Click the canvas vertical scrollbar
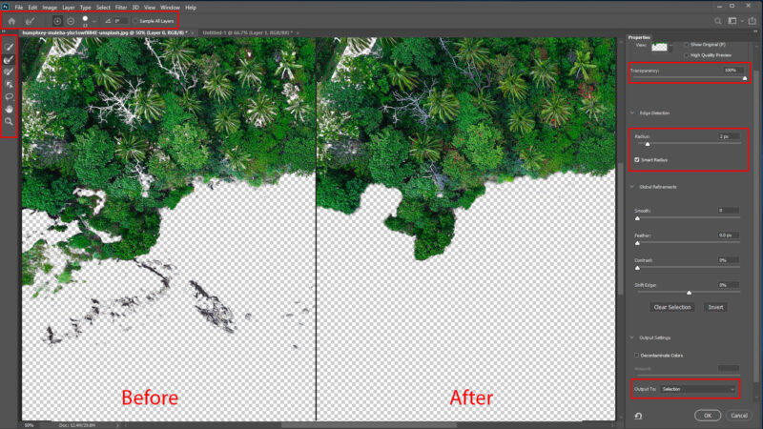This screenshot has width=763, height=429. [x=620, y=229]
